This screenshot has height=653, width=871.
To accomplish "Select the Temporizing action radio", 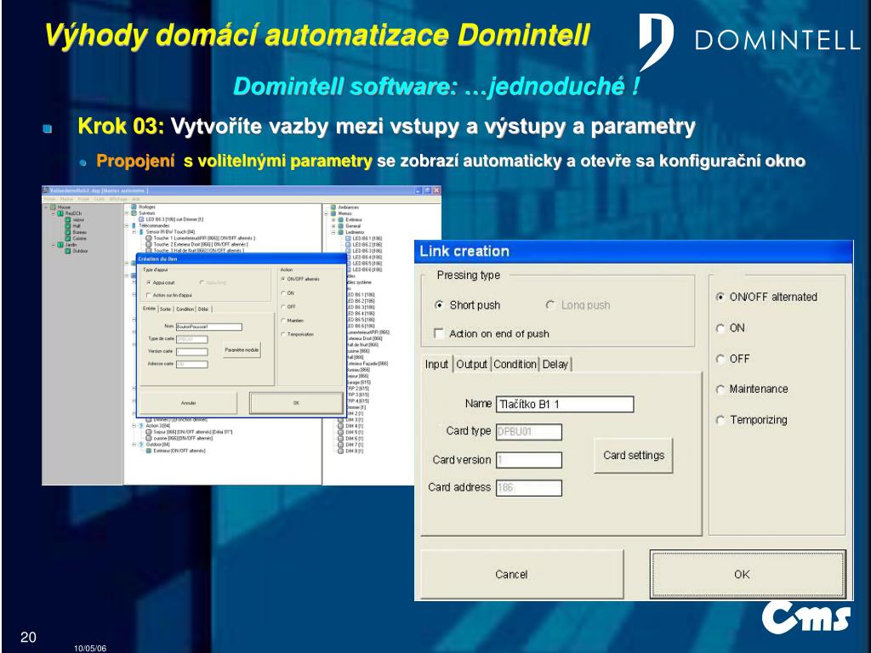I will pos(720,420).
